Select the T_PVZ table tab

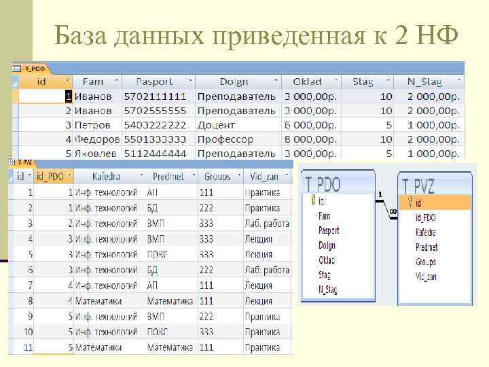[x=24, y=162]
